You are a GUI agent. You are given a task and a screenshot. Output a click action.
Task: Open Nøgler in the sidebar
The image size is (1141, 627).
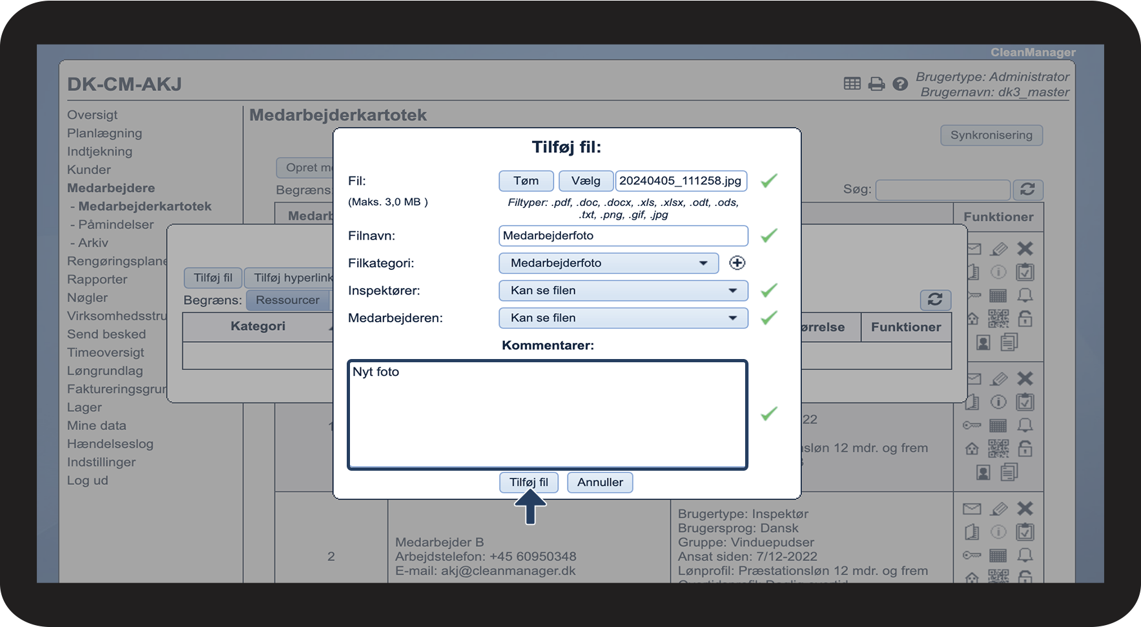tap(87, 298)
